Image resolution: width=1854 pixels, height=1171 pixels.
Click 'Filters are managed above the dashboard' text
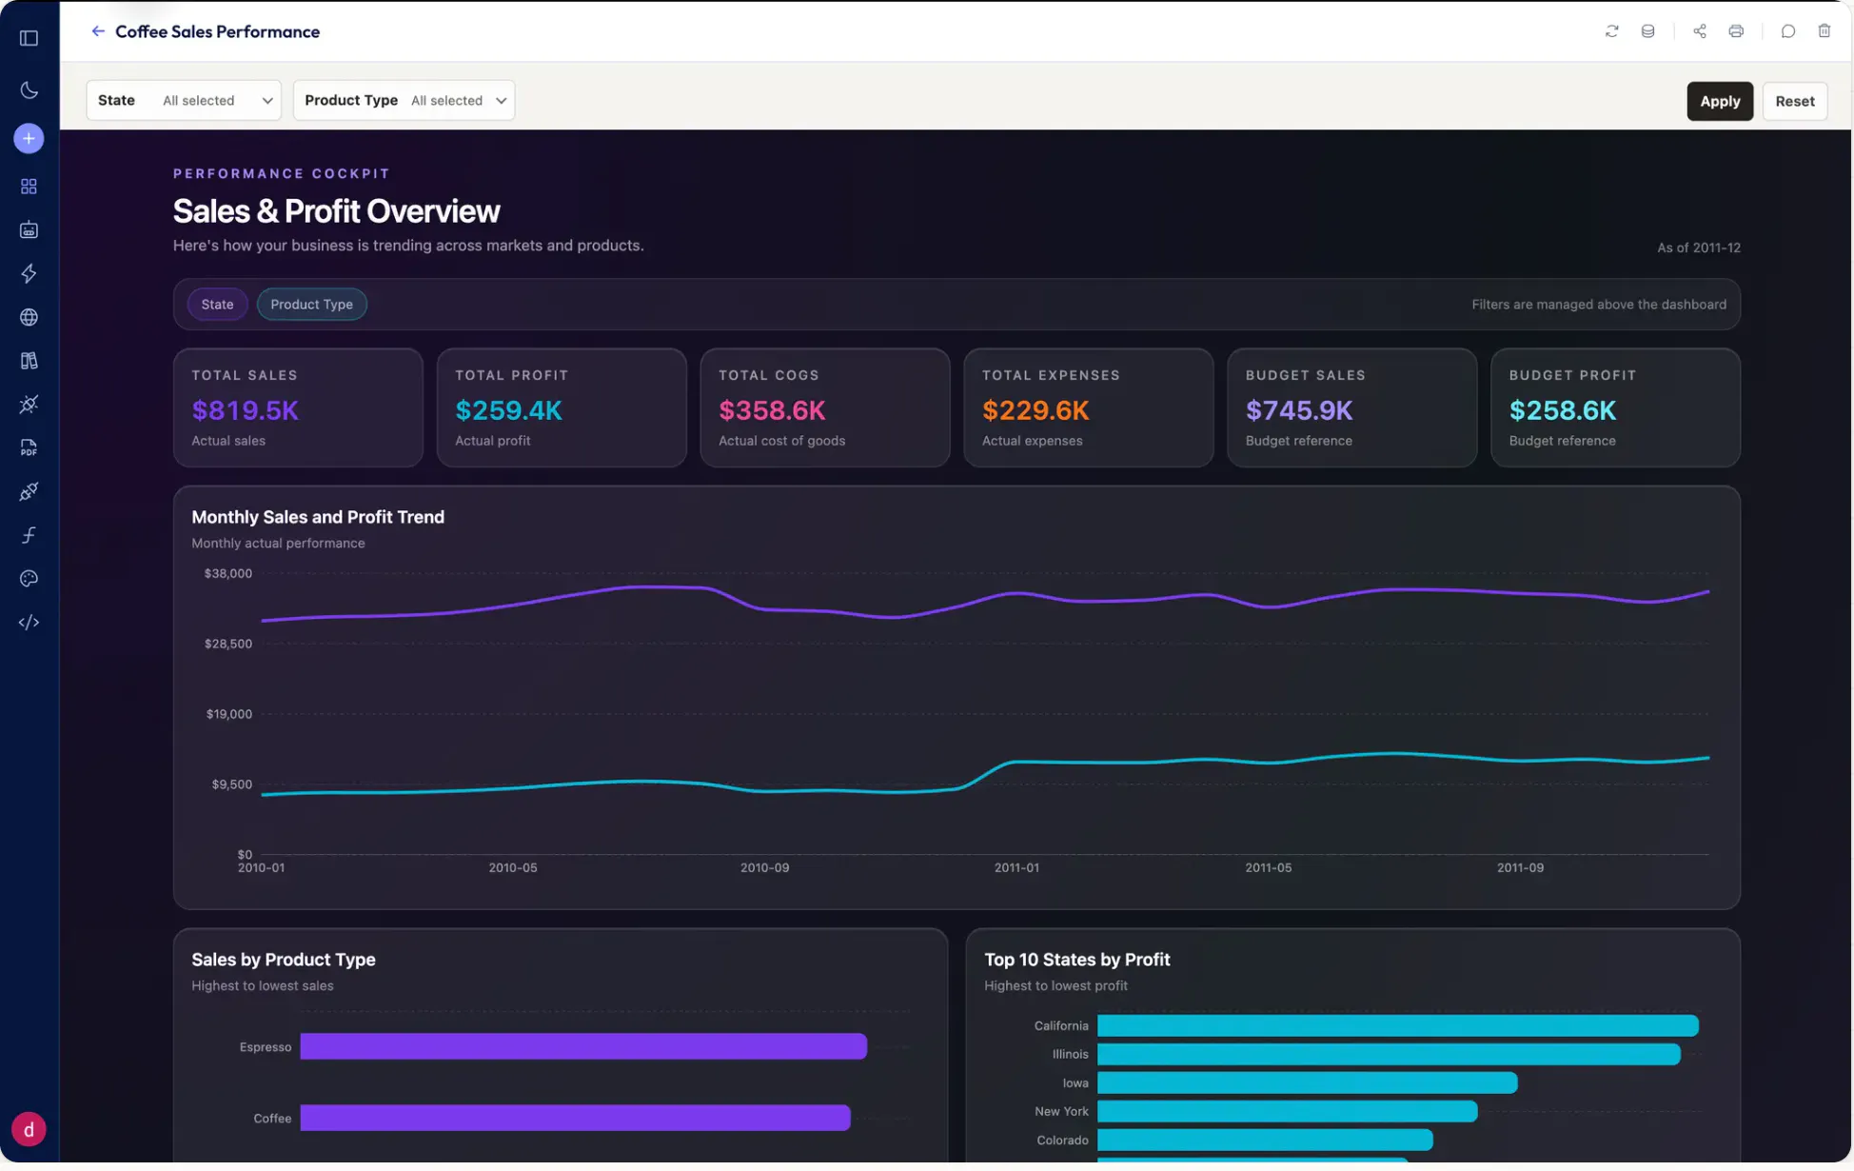pyautogui.click(x=1598, y=307)
